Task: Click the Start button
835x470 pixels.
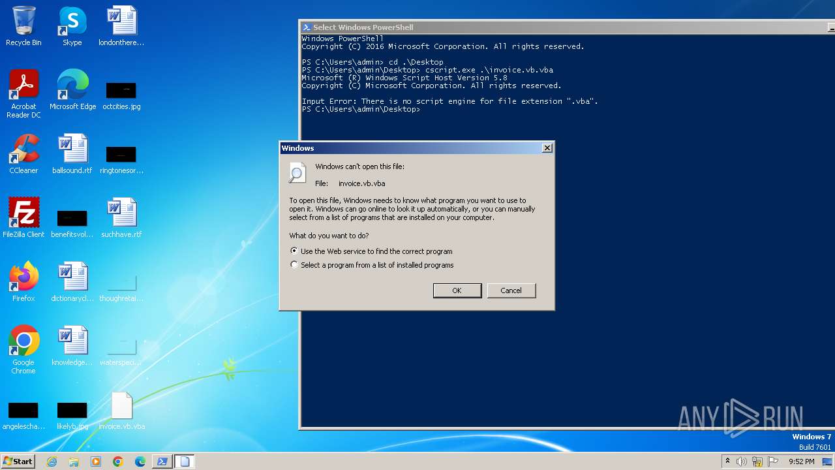Action: pyautogui.click(x=18, y=462)
